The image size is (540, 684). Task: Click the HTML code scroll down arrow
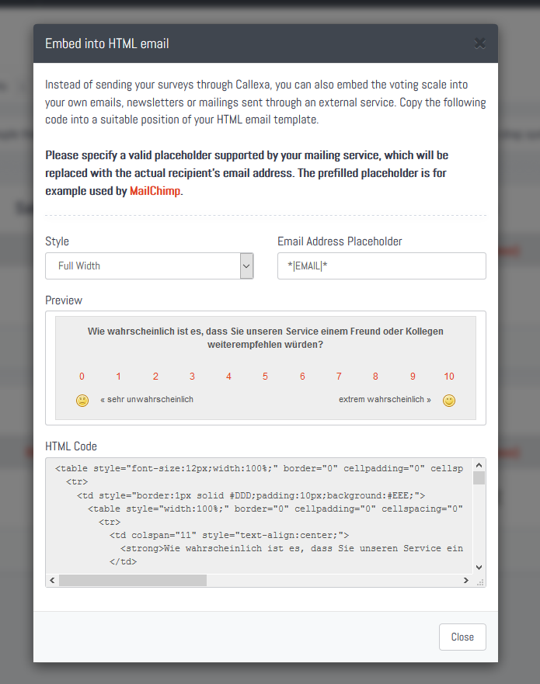tap(479, 567)
